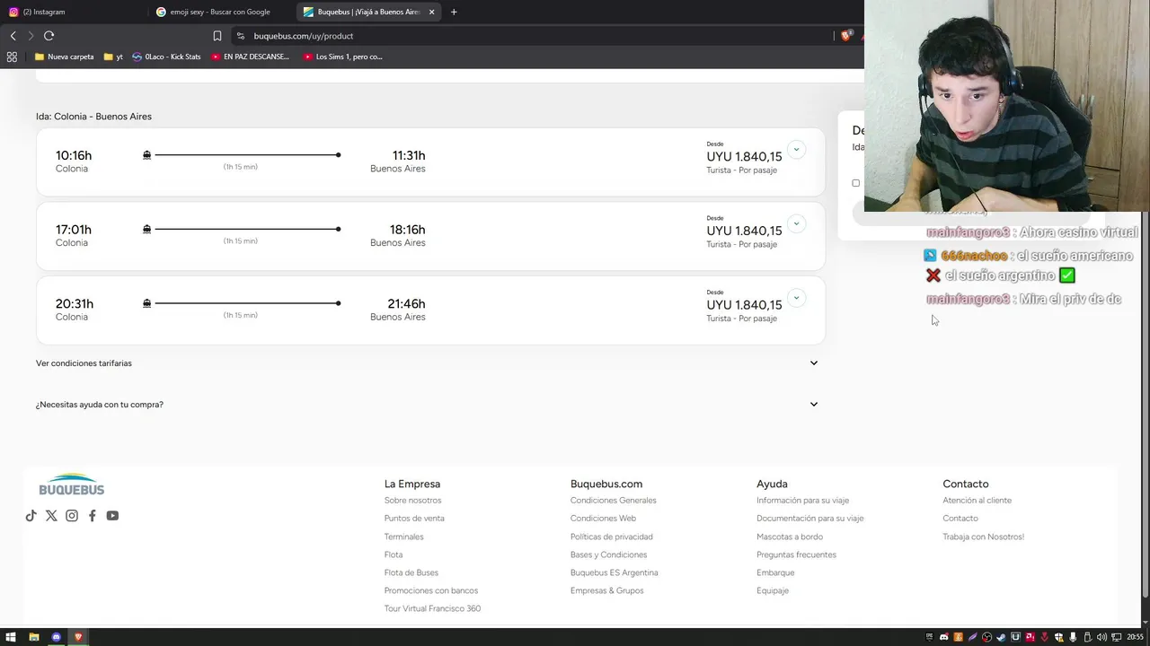Open Brave Shields icon
The image size is (1150, 646).
[x=845, y=36]
